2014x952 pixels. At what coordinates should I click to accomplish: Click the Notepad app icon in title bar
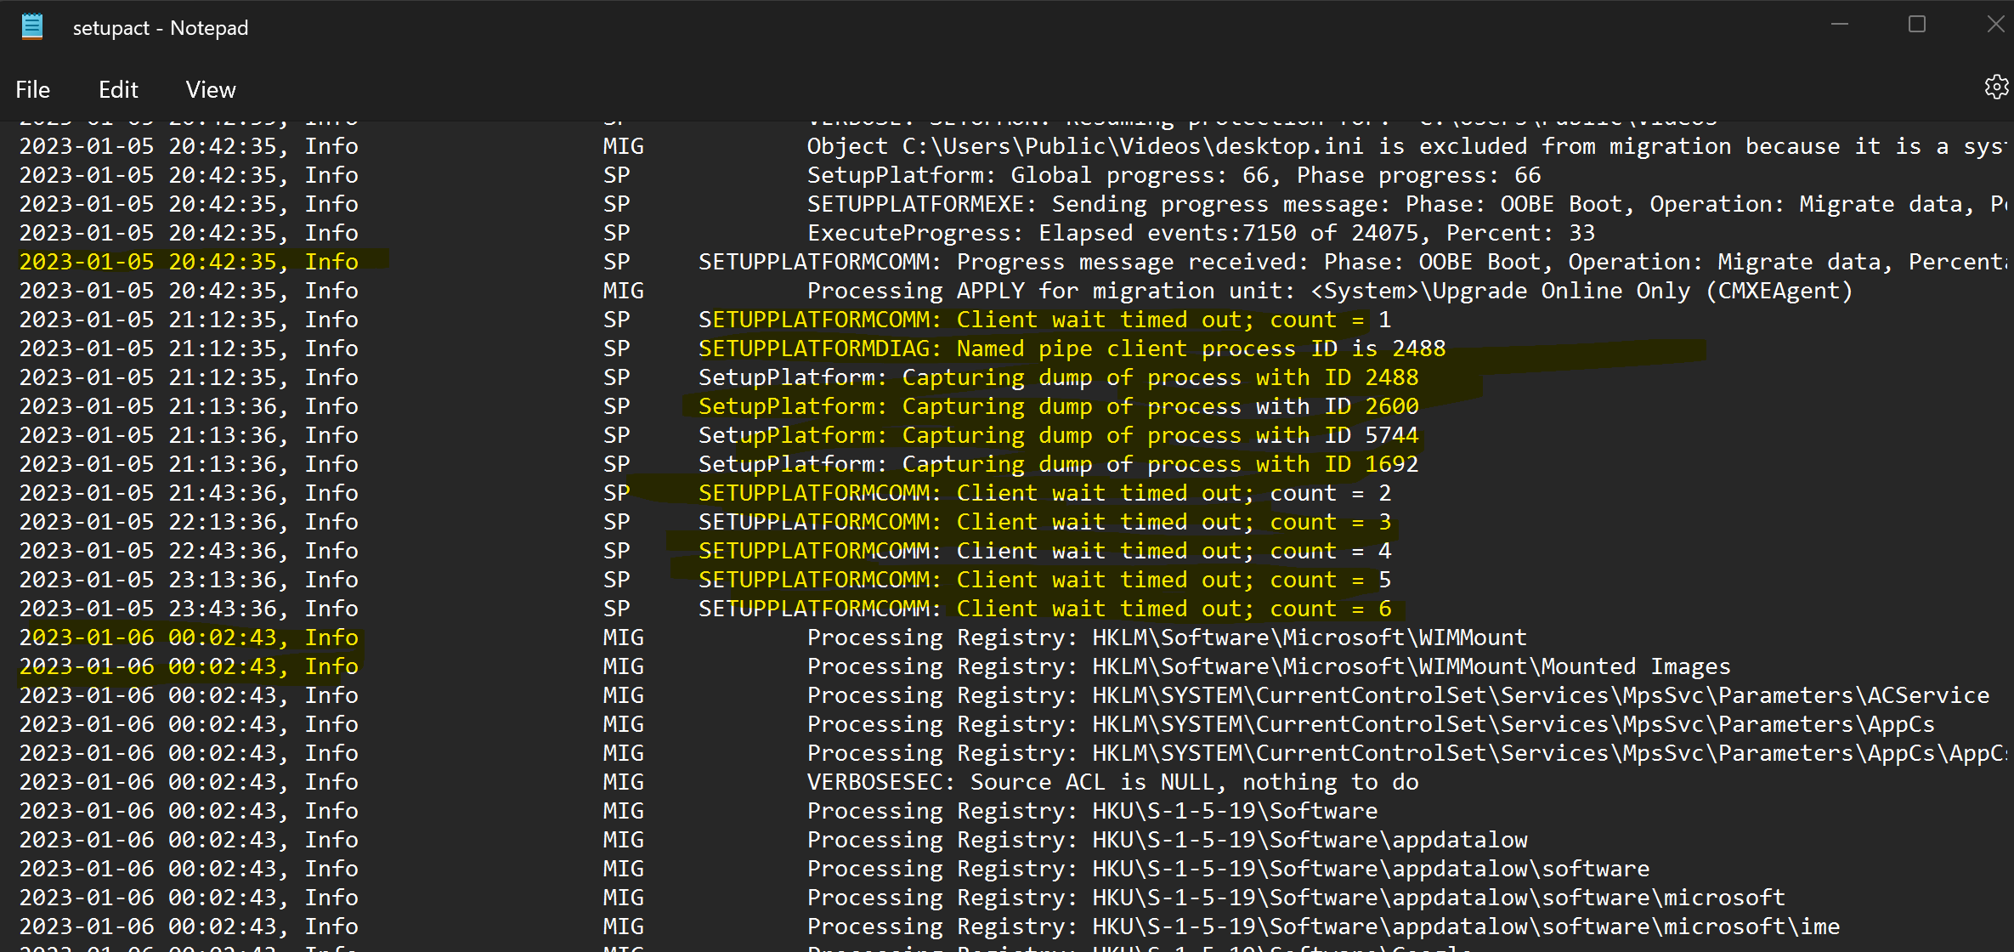pos(32,27)
